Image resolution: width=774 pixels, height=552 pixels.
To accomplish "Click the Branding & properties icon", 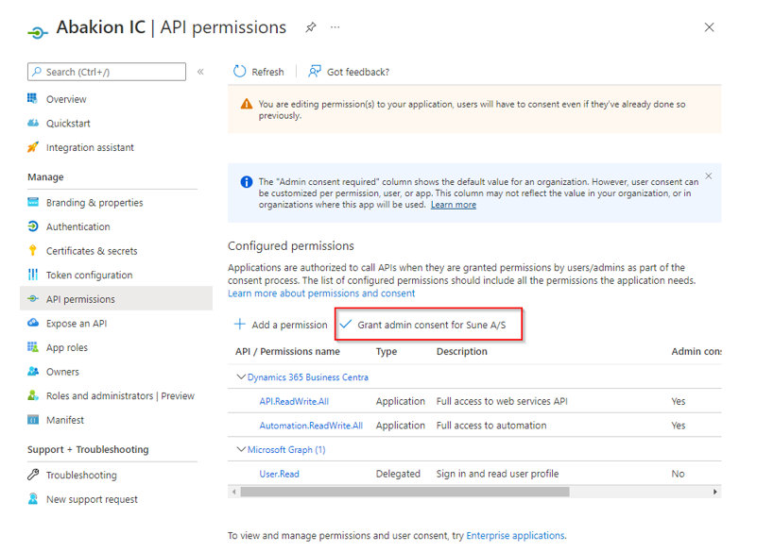I will pyautogui.click(x=32, y=202).
